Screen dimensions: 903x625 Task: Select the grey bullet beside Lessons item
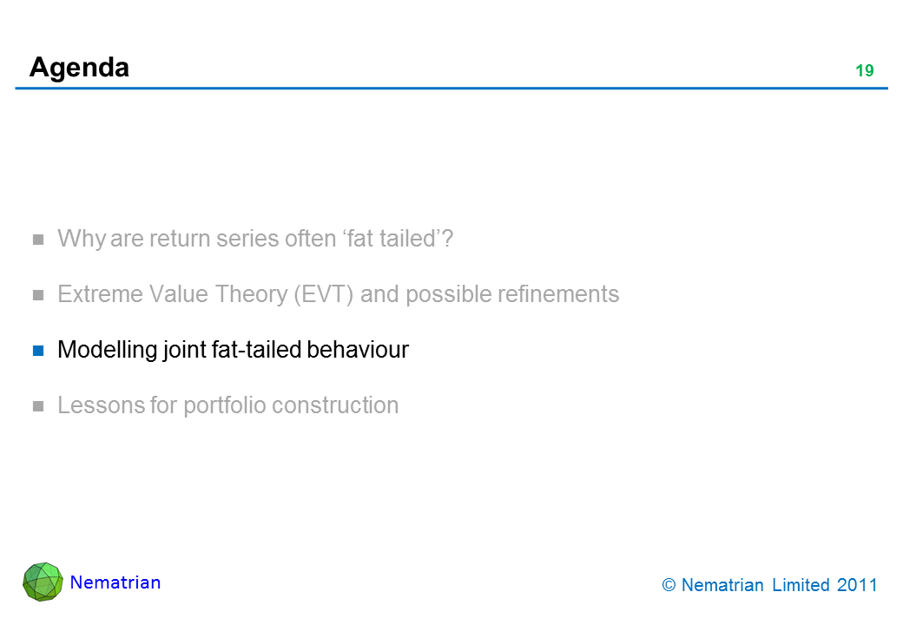tap(39, 407)
